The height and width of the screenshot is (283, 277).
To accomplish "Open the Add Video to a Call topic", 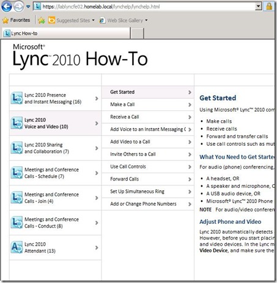I will click(x=148, y=142).
